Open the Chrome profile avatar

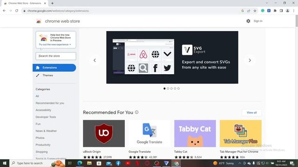pos(288,11)
